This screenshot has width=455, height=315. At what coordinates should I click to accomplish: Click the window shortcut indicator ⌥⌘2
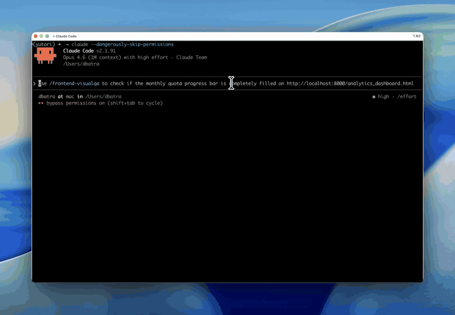[416, 36]
